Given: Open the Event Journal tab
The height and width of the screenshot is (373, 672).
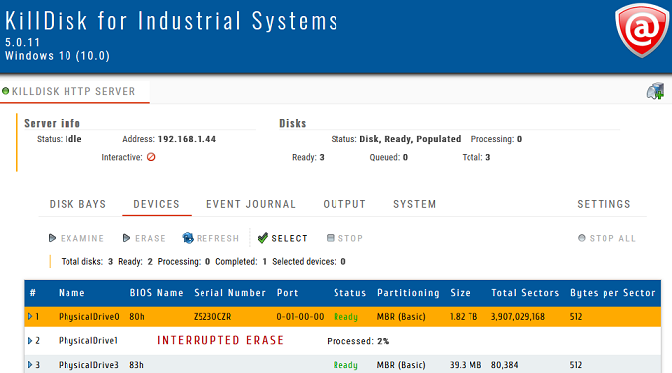Looking at the screenshot, I should pyautogui.click(x=251, y=204).
